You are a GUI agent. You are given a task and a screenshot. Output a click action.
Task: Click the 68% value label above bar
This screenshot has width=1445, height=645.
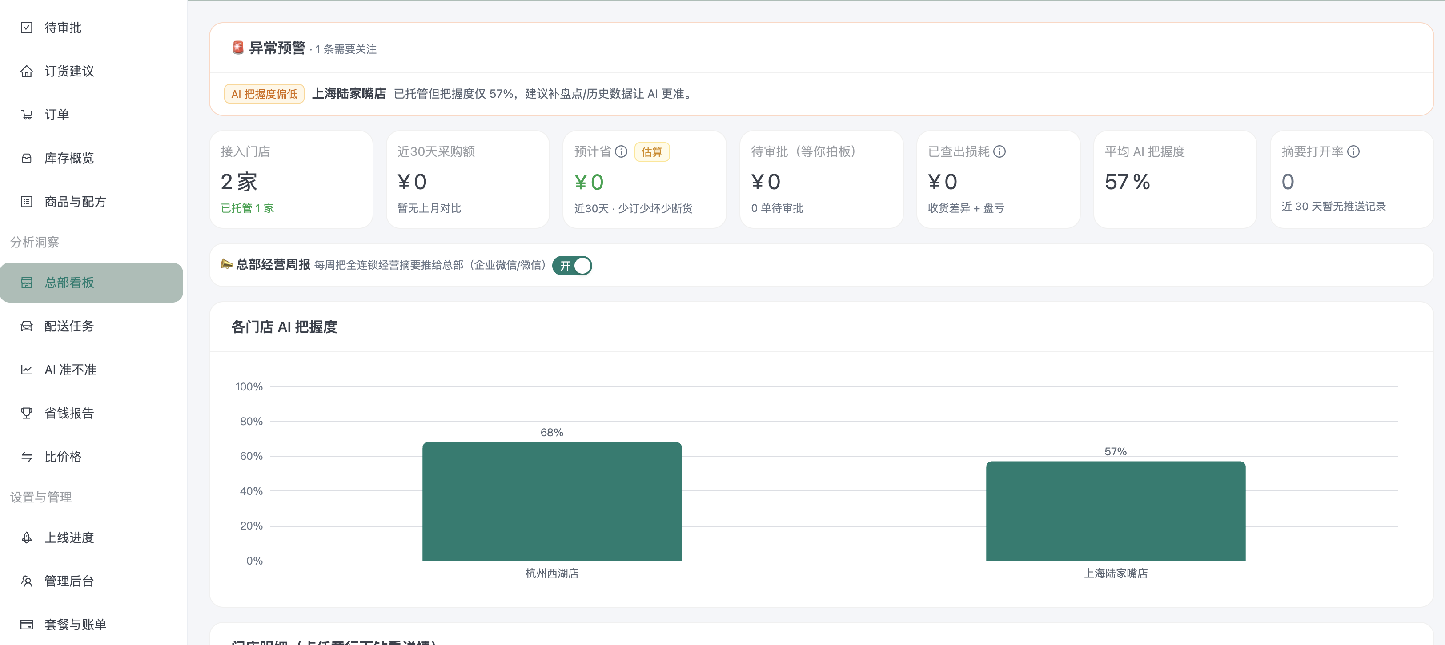click(x=552, y=433)
